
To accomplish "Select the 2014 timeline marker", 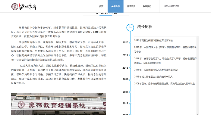I will click(x=130, y=92).
